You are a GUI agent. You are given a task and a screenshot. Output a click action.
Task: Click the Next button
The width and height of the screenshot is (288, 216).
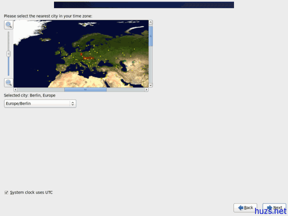click(274, 208)
